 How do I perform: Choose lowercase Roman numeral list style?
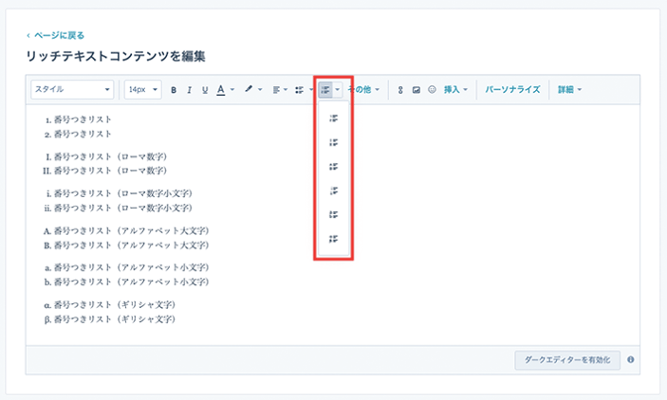334,191
